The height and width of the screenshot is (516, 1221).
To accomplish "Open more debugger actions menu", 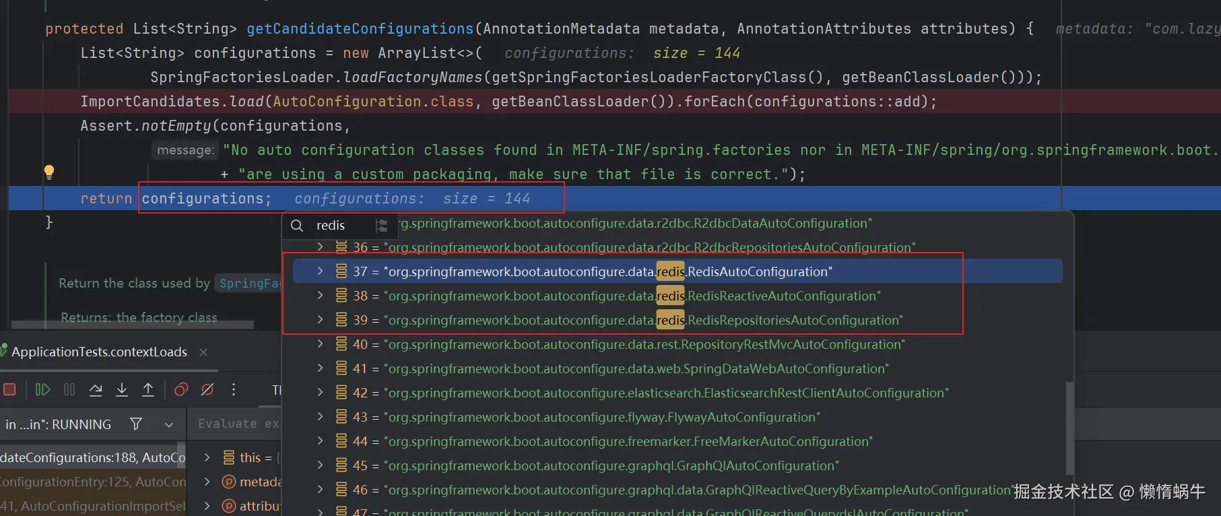I will pos(234,389).
